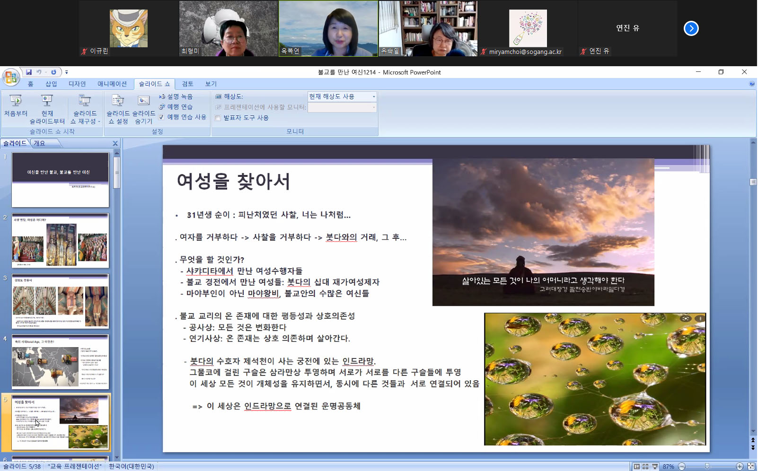Click thumbnail pane scroll up arrow

[x=117, y=153]
